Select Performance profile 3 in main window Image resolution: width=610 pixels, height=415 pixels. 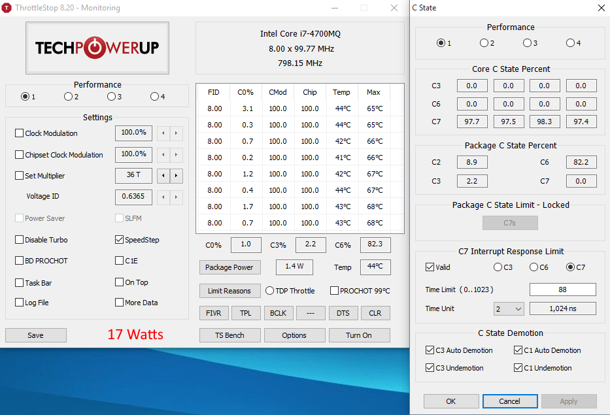pyautogui.click(x=111, y=97)
